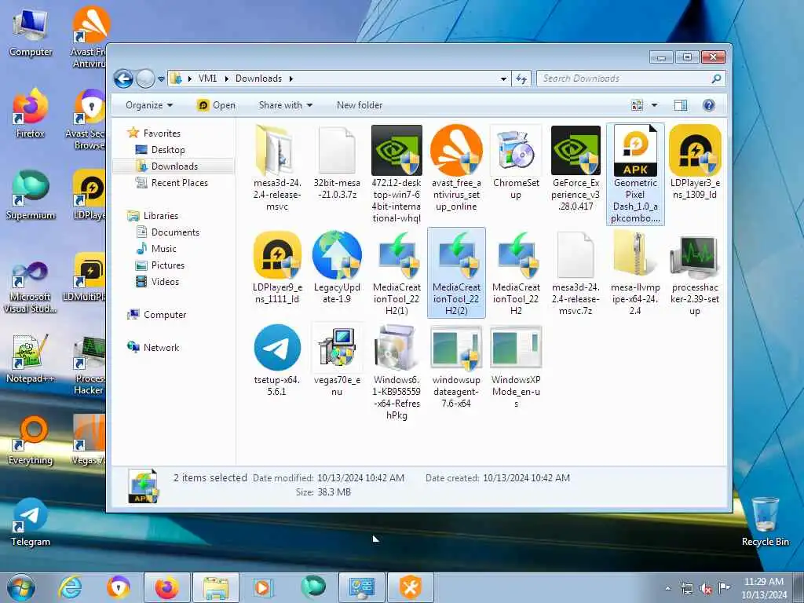Select vegas70e_enu installer

(336, 360)
